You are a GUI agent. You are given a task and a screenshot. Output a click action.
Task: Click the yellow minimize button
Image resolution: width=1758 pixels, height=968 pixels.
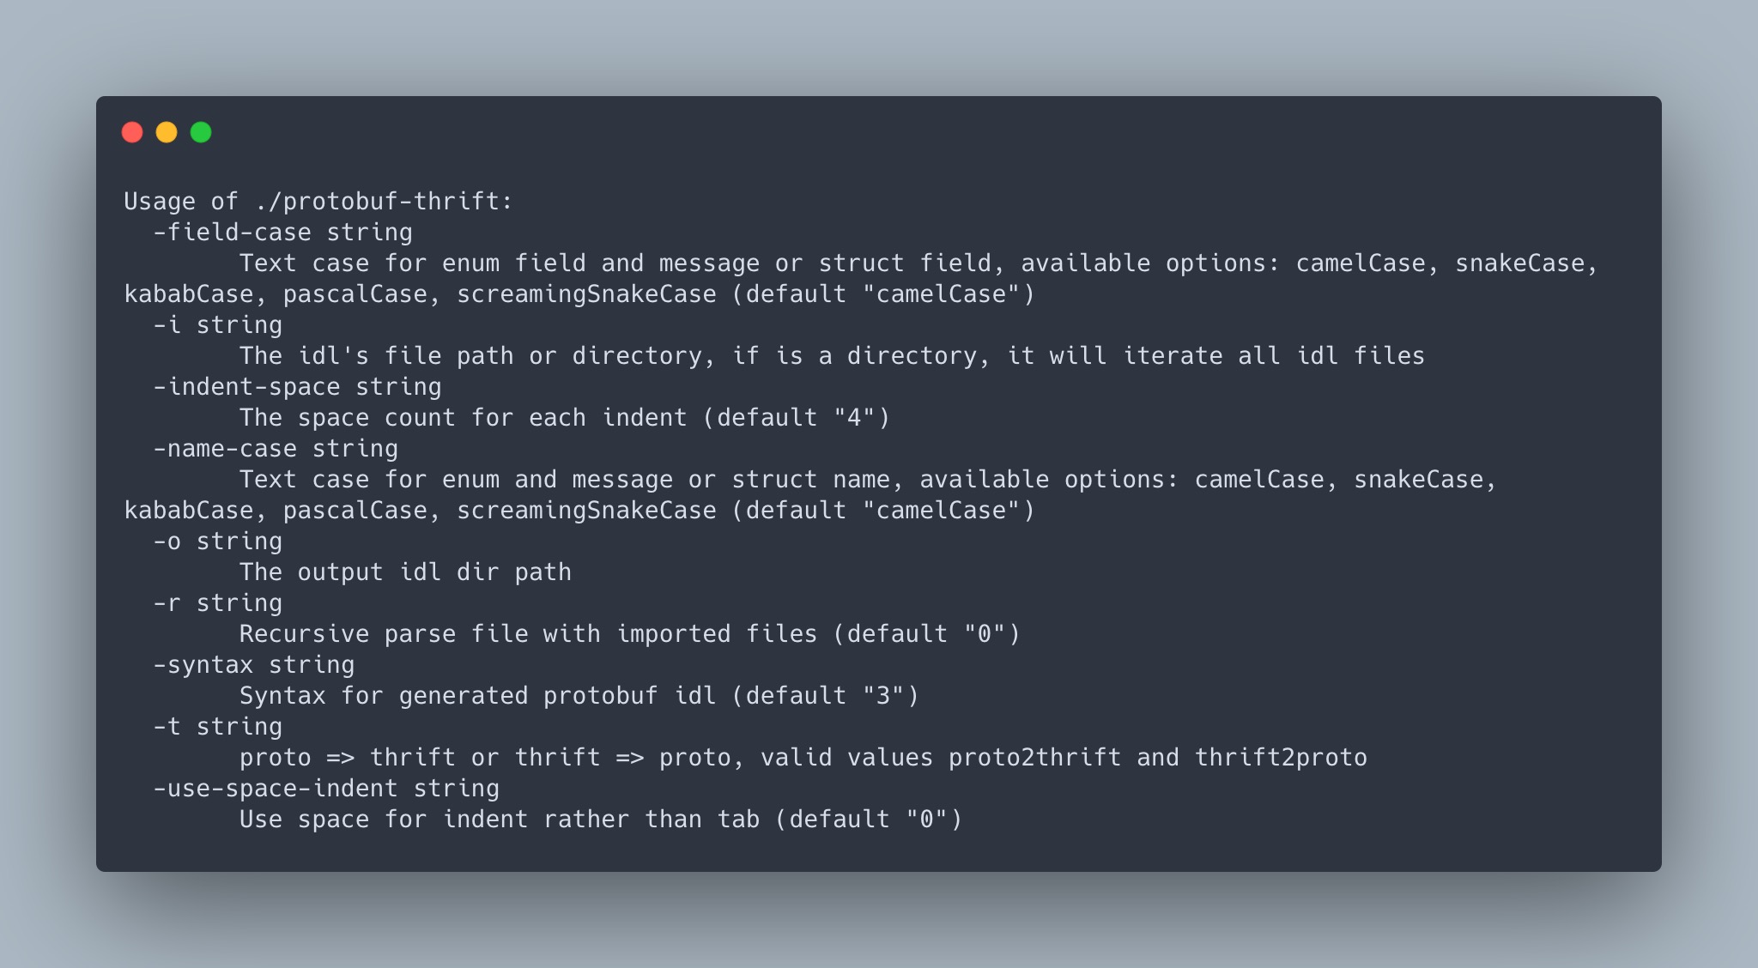point(167,131)
